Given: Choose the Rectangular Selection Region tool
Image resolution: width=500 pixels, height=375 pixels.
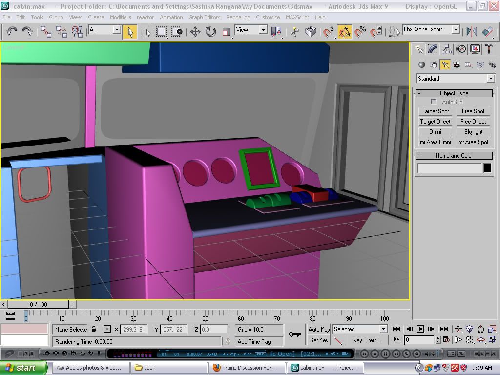Looking at the screenshot, I should (161, 32).
